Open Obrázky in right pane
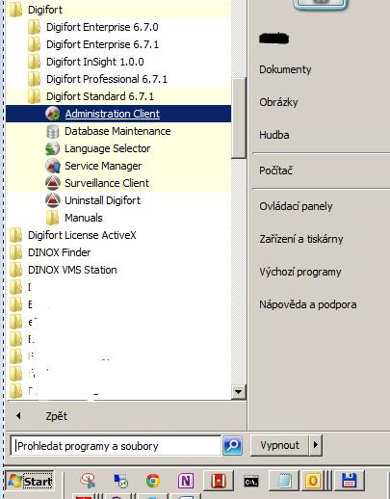This screenshot has height=499, width=390. click(278, 102)
